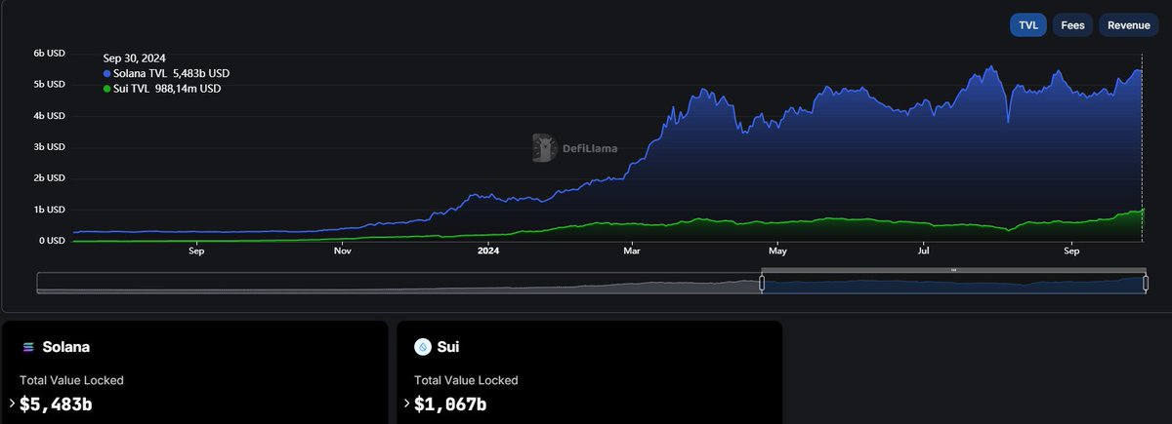Expand the Sui TVL chevron
The height and width of the screenshot is (424, 1172).
[407, 404]
